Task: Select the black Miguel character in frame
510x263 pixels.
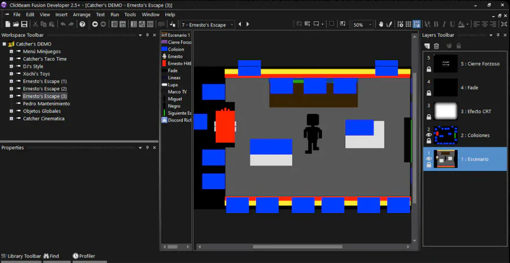Action: point(313,133)
